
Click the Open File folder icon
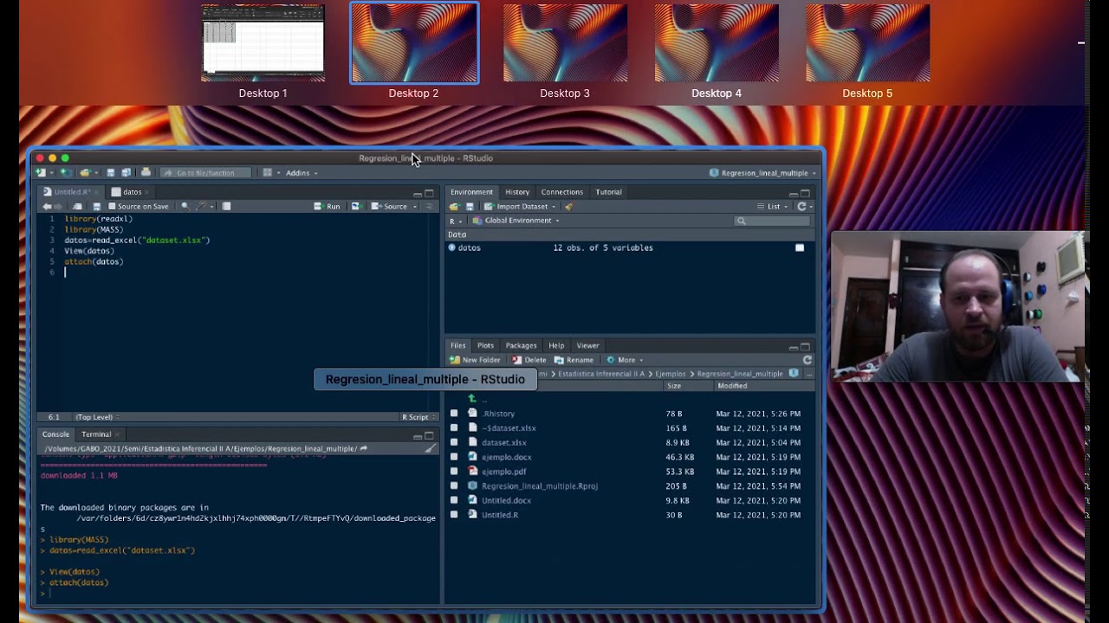pos(86,172)
